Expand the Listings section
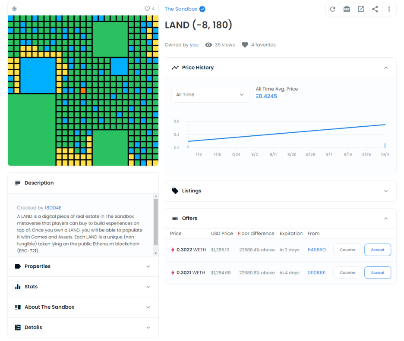The image size is (404, 341). 386,191
